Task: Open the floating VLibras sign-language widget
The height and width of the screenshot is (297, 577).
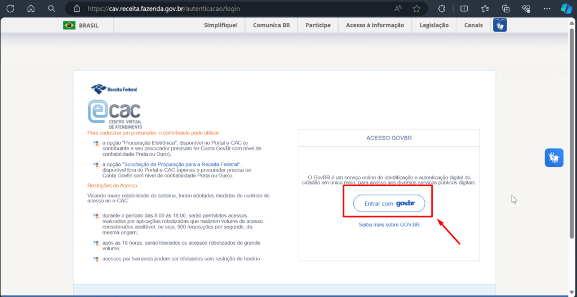Action: [x=554, y=157]
